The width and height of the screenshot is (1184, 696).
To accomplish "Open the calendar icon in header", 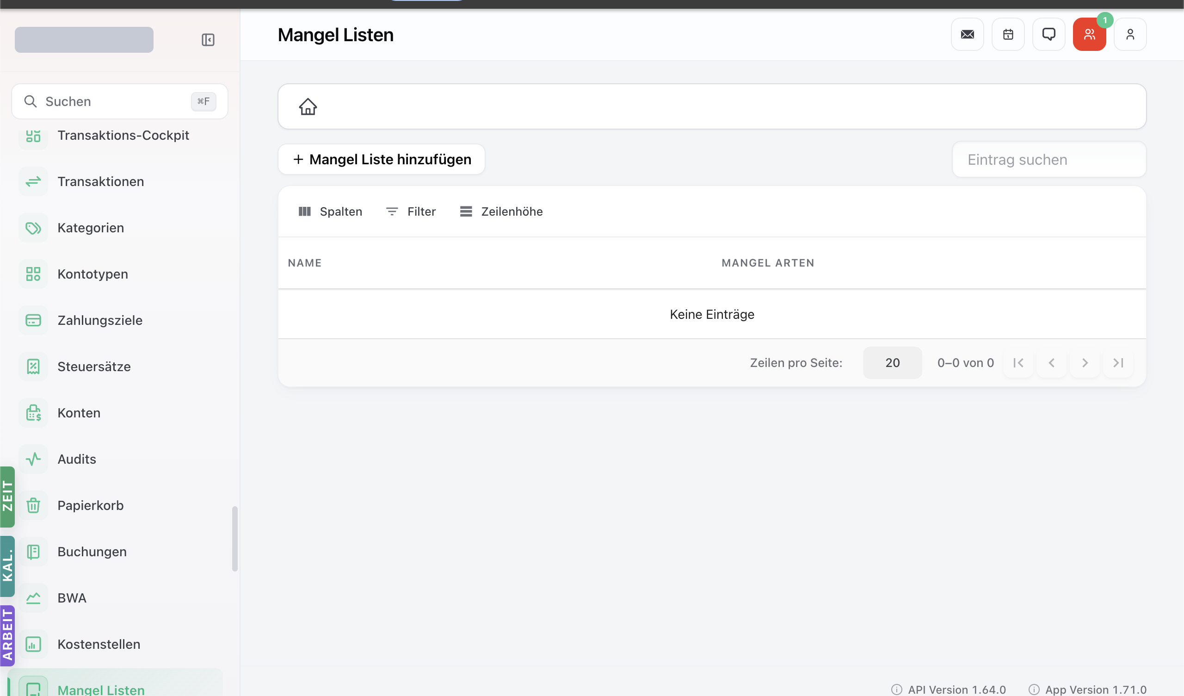I will tap(1008, 34).
